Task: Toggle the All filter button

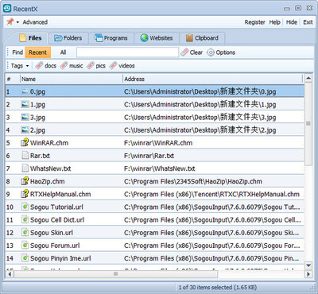Action: 63,52
